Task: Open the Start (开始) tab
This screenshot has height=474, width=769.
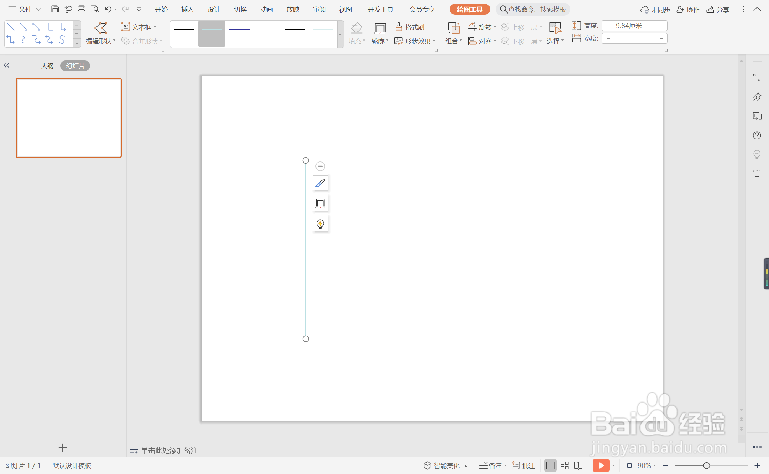Action: pos(161,10)
